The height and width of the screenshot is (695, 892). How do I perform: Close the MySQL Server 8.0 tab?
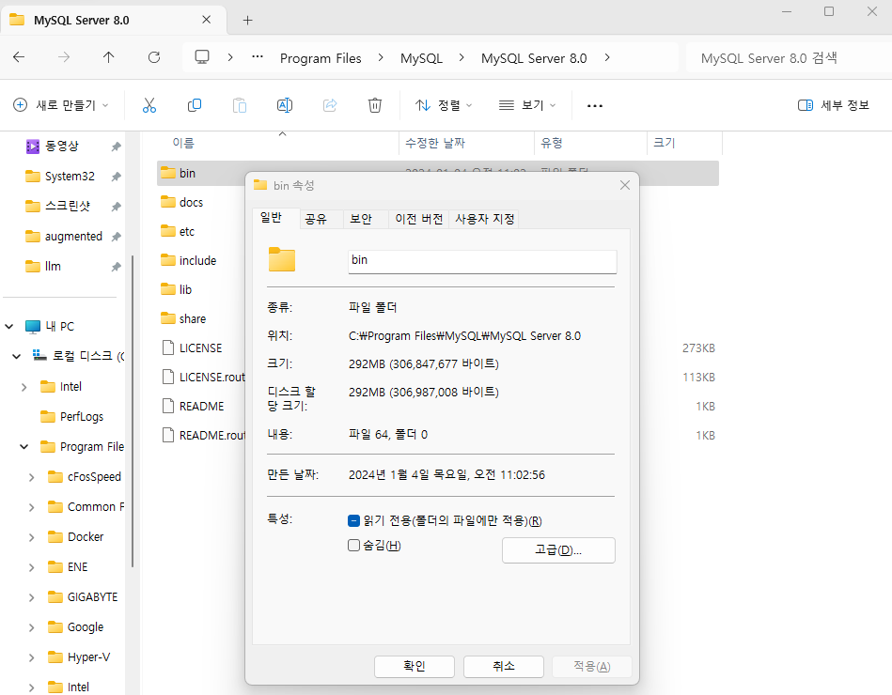(x=207, y=20)
